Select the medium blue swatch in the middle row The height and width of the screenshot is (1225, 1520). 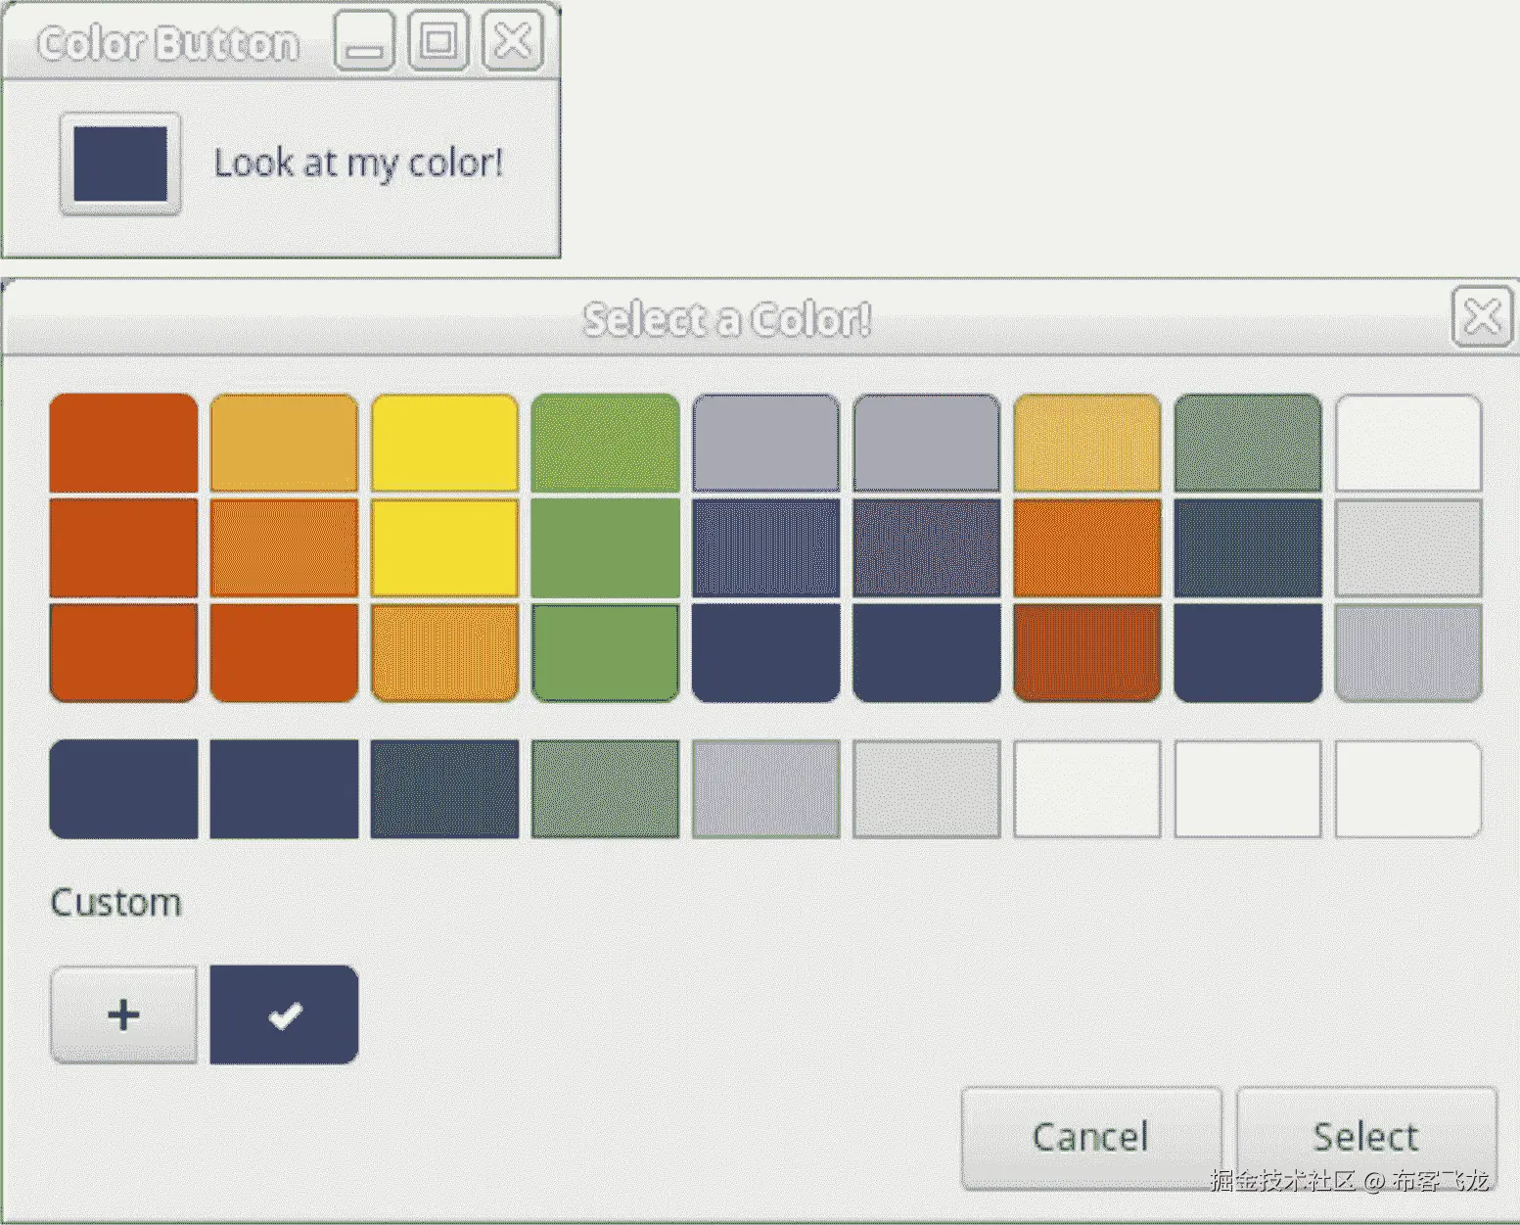(765, 547)
